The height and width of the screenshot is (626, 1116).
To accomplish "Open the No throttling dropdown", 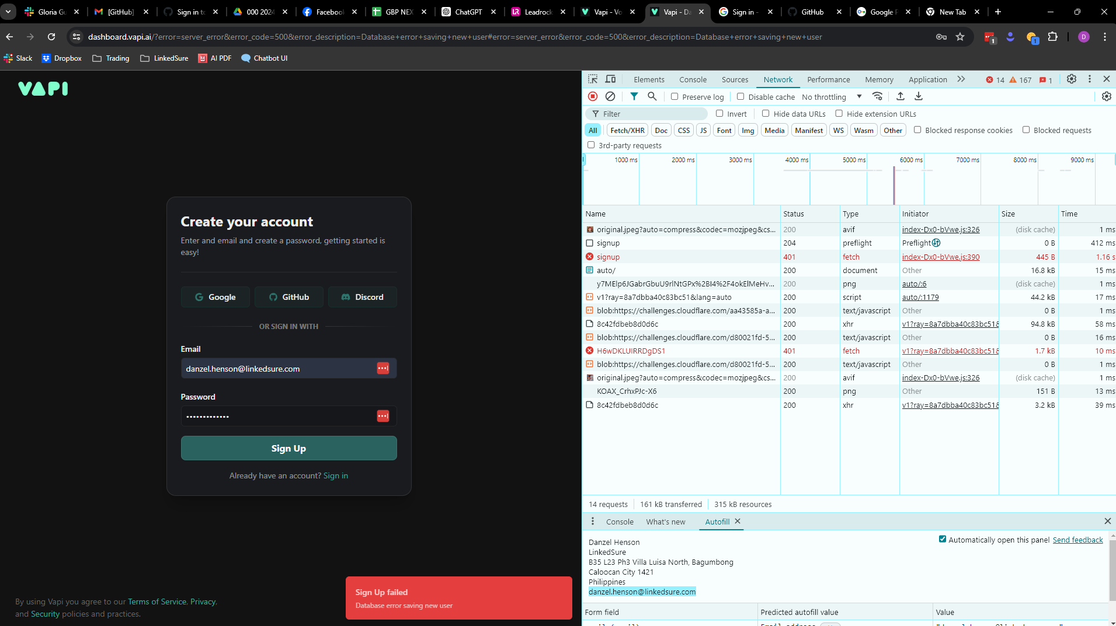I will coord(832,97).
